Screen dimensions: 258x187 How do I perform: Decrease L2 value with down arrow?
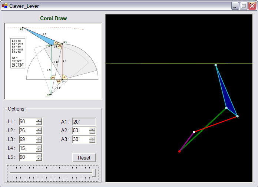click(39, 132)
